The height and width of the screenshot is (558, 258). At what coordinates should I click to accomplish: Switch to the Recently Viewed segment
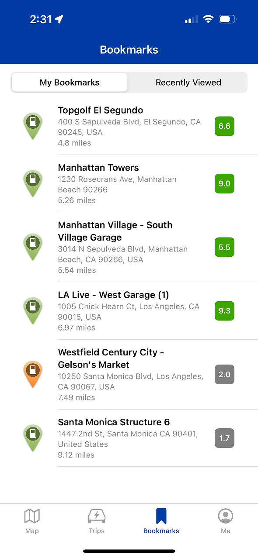pos(188,83)
